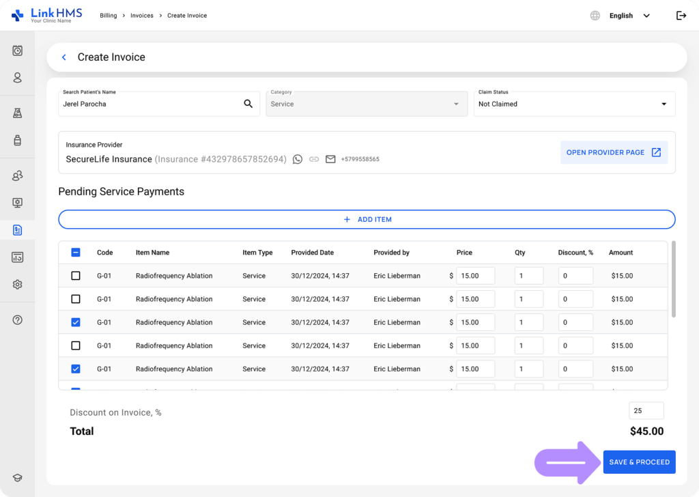699x497 pixels.
Task: Open the settings gear sidebar icon
Action: click(17, 285)
